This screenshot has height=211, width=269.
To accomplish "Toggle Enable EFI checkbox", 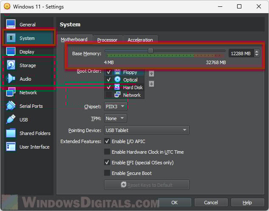I will [x=107, y=162].
